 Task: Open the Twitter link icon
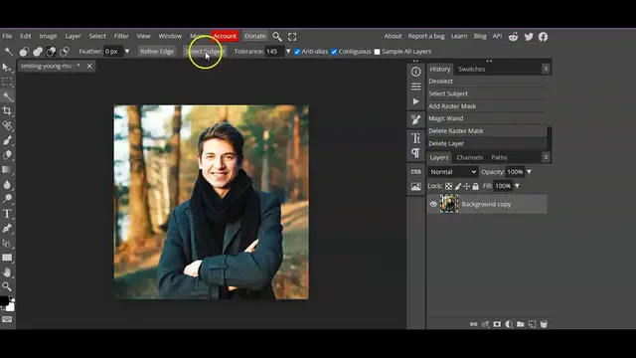click(x=529, y=37)
